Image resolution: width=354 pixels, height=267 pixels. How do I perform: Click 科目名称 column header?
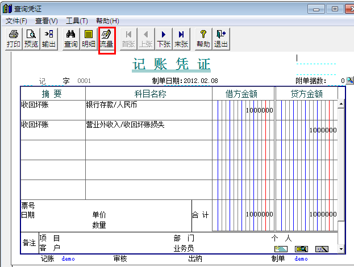tap(150, 94)
